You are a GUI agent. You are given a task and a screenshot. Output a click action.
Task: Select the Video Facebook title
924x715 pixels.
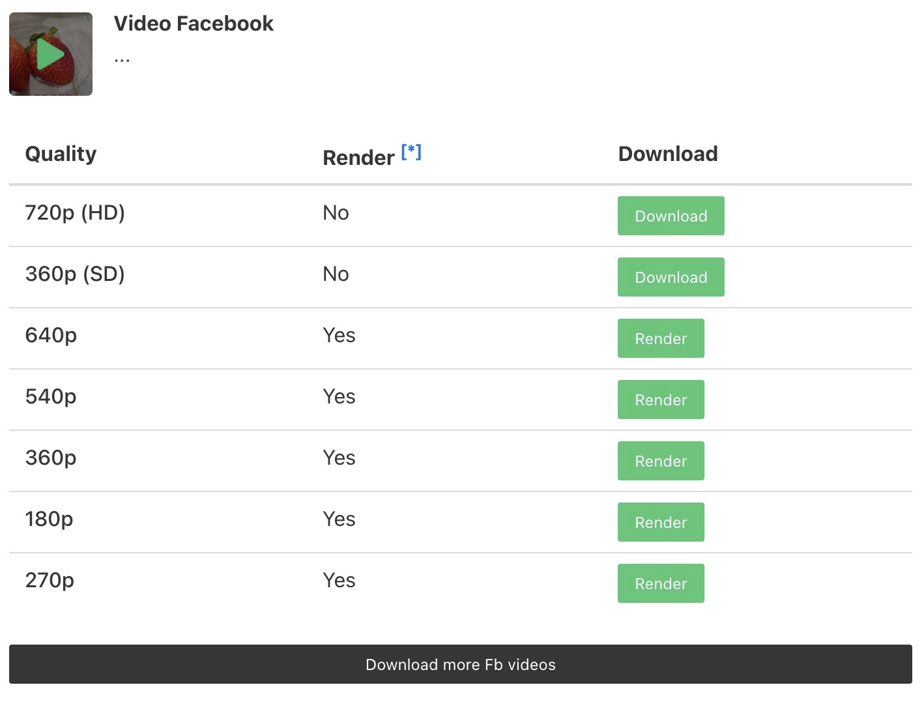click(194, 23)
